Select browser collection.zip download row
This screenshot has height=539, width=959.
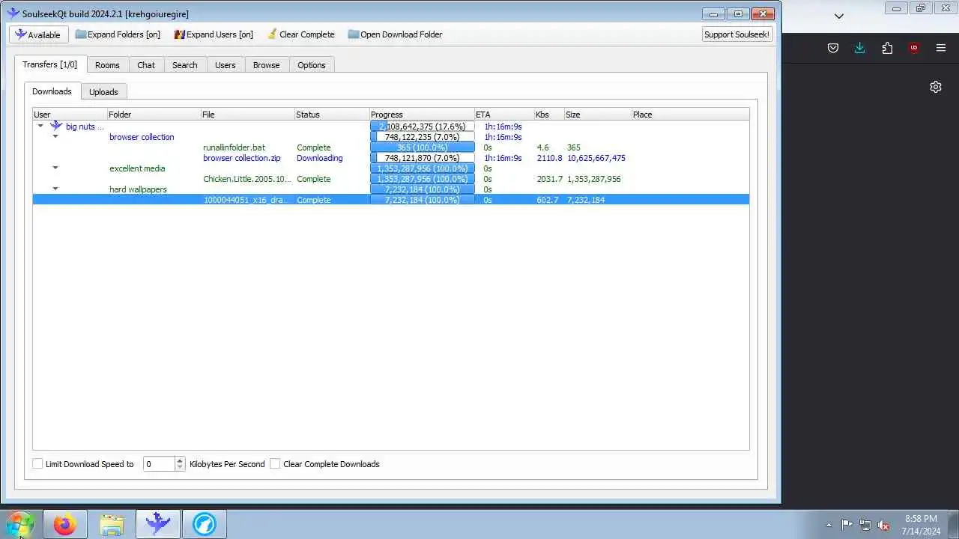[x=390, y=158]
